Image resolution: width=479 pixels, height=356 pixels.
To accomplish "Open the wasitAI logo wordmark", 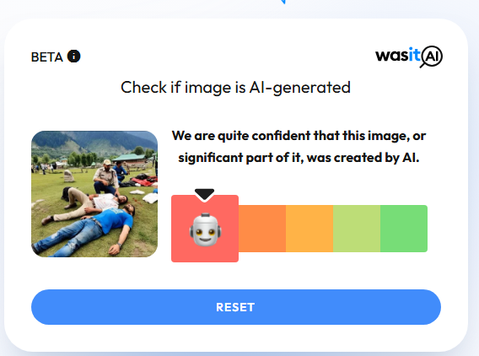I will (x=409, y=57).
